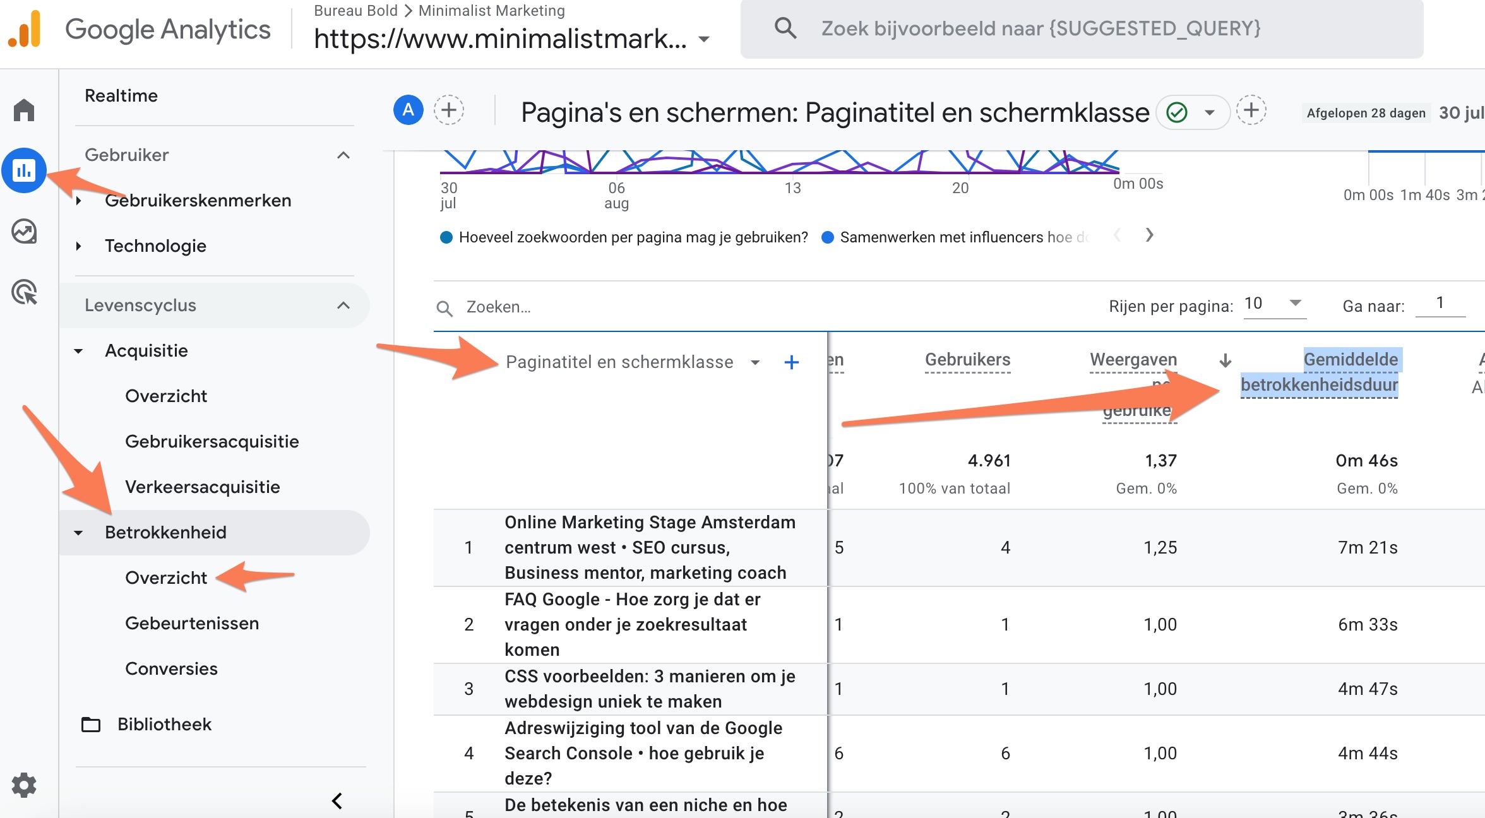Collapse the Acquisitie tree item
Image resolution: width=1485 pixels, height=818 pixels.
point(78,351)
